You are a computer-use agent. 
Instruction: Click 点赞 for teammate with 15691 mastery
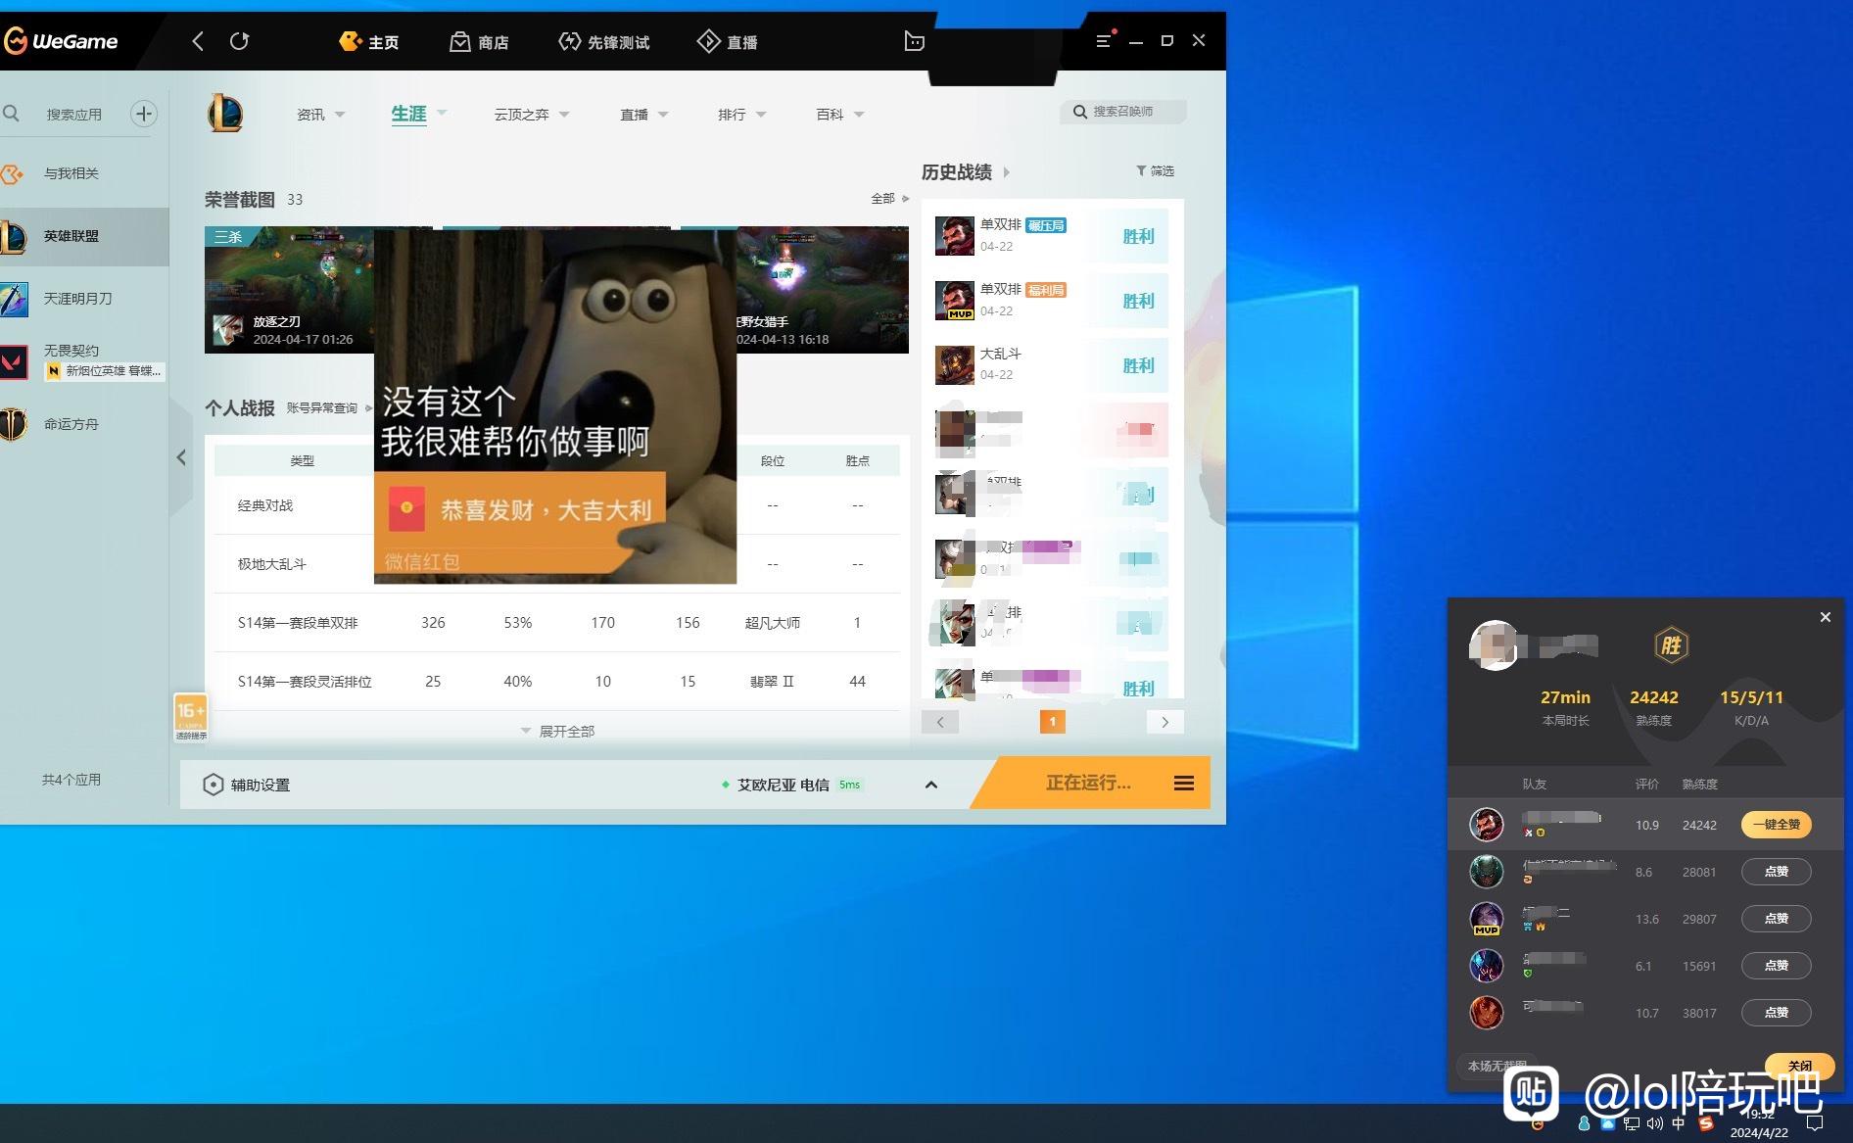(1776, 966)
